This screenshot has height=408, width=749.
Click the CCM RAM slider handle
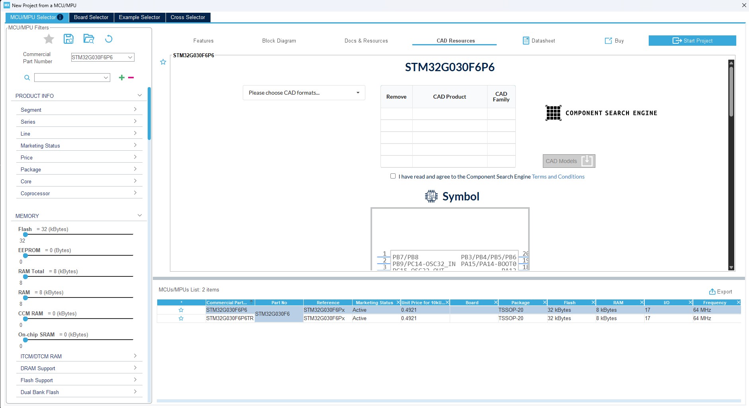25,319
